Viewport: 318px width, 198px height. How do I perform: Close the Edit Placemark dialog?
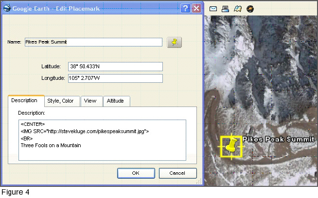pos(196,8)
